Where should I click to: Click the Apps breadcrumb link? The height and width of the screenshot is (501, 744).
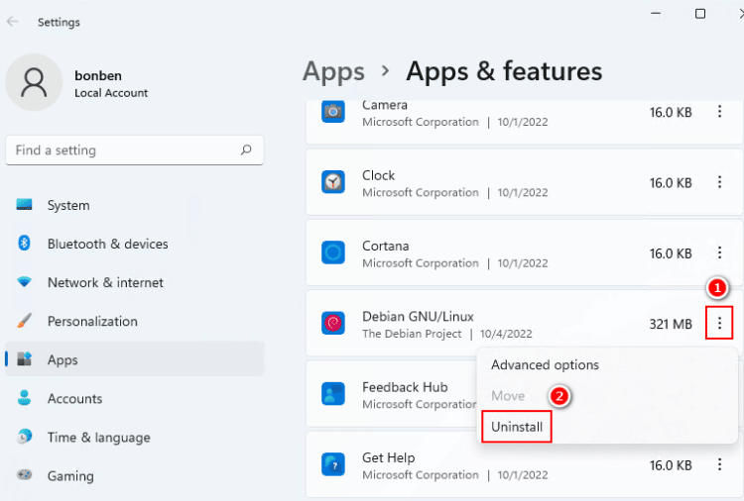click(x=333, y=71)
